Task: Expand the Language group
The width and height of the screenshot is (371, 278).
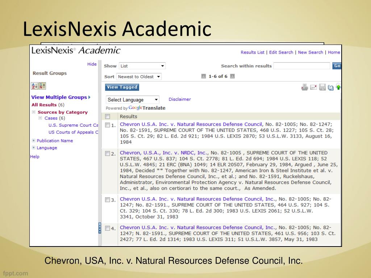Action: coord(34,148)
